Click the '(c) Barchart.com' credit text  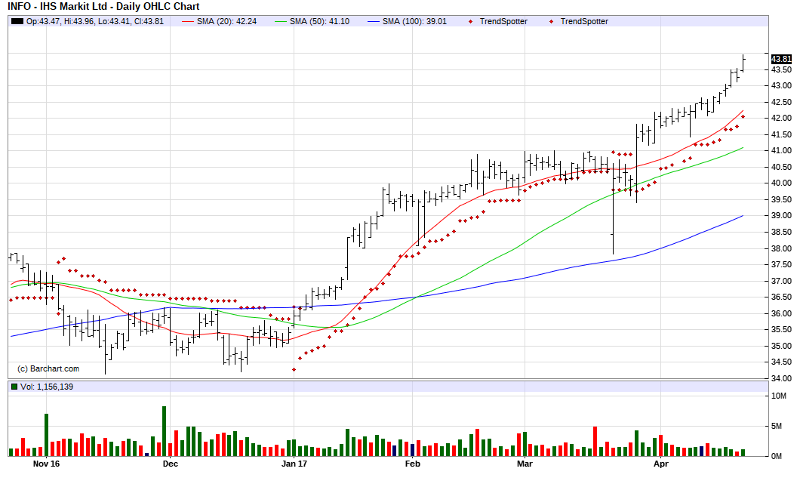point(48,368)
